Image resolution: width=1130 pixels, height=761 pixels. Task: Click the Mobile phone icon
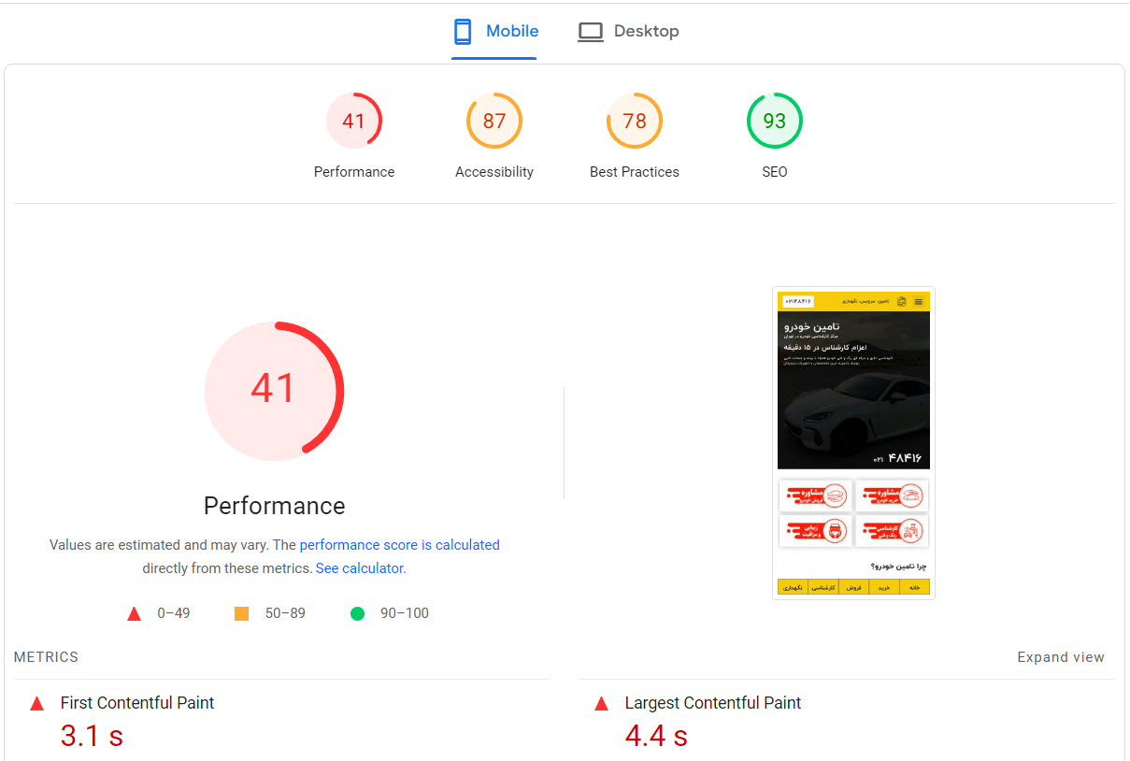463,32
